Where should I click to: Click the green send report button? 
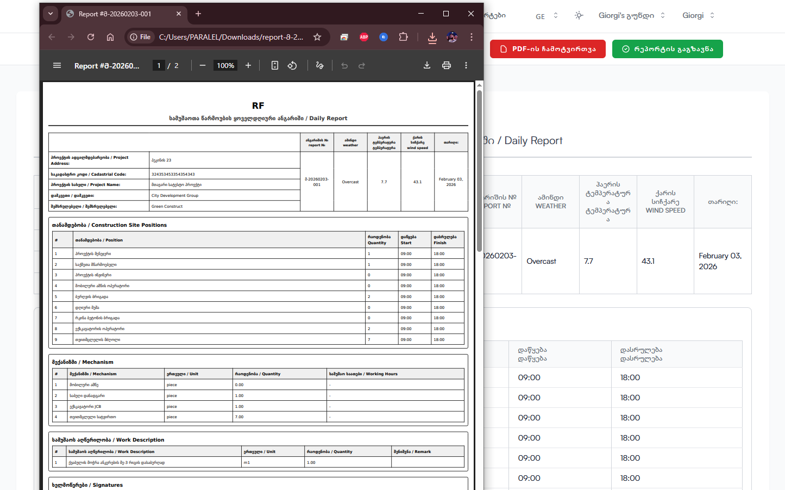[667, 49]
